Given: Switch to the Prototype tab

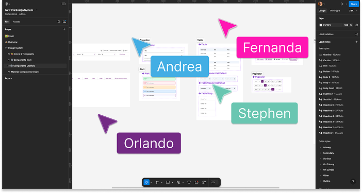Looking at the screenshot, I should point(335,11).
